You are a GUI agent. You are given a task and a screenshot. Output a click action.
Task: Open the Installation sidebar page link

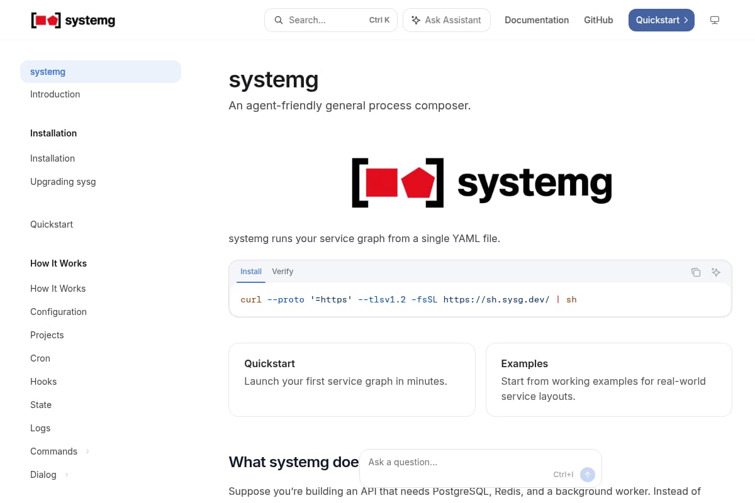pyautogui.click(x=101, y=158)
